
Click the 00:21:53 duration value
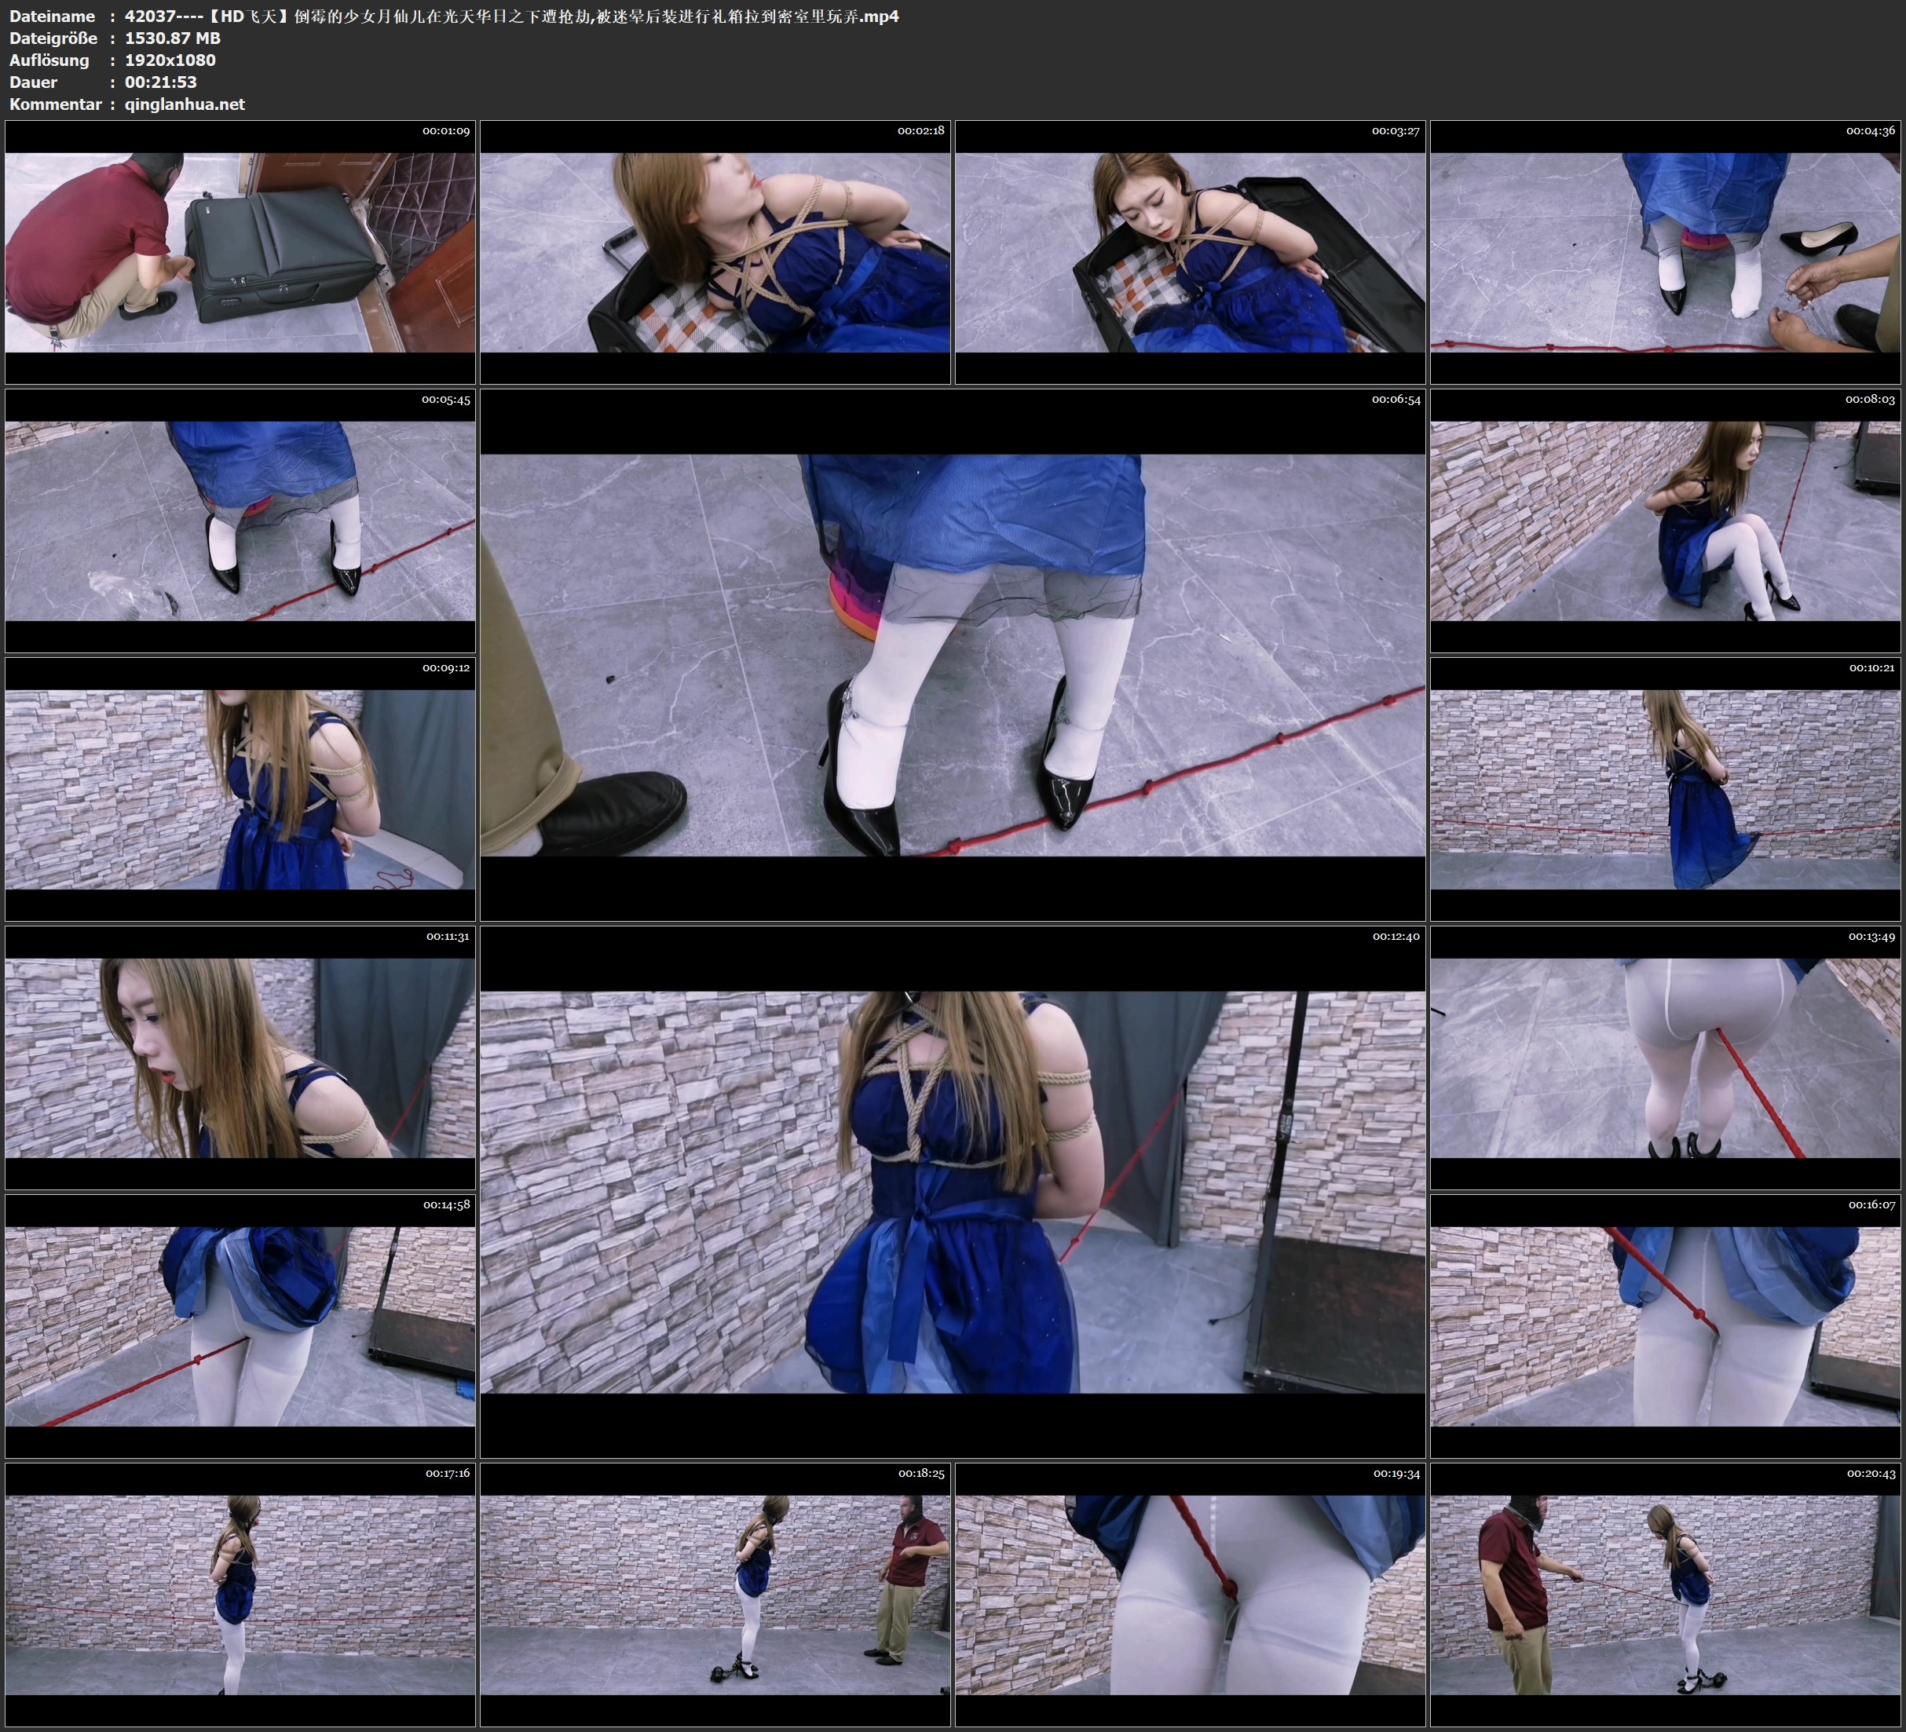(161, 82)
